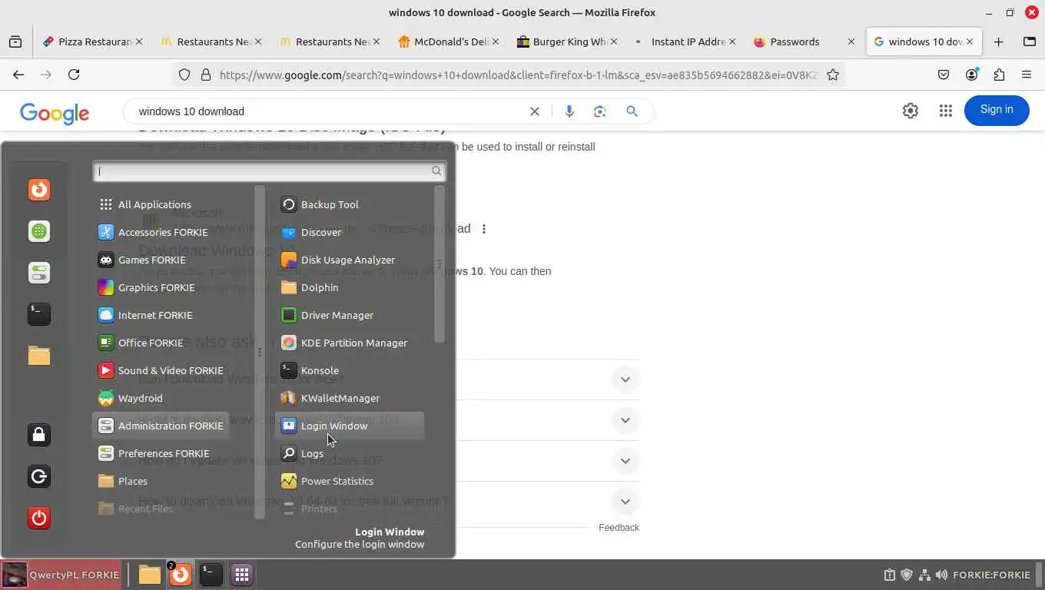Expand the third People also ask chevron

click(625, 461)
